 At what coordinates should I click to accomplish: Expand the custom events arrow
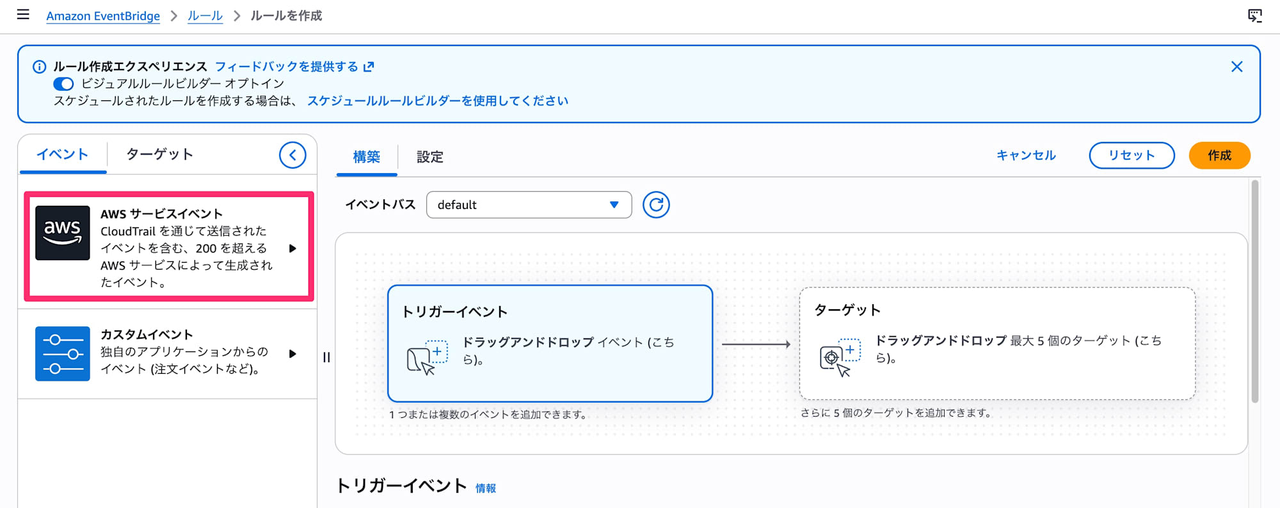tap(292, 354)
